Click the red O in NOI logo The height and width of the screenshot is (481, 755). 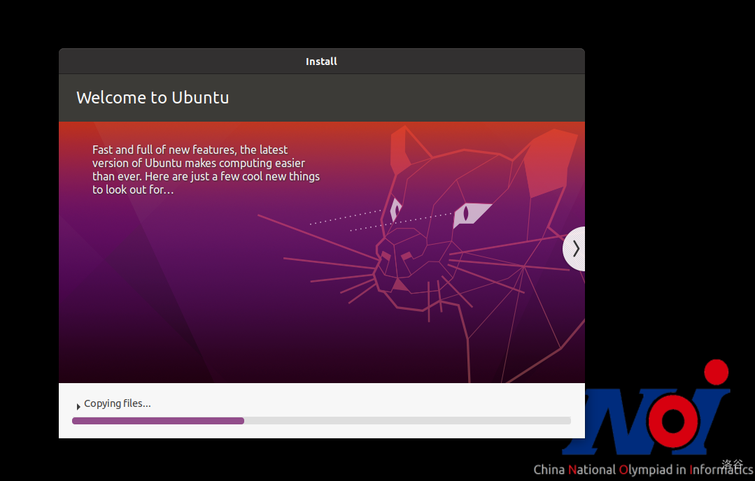670,419
